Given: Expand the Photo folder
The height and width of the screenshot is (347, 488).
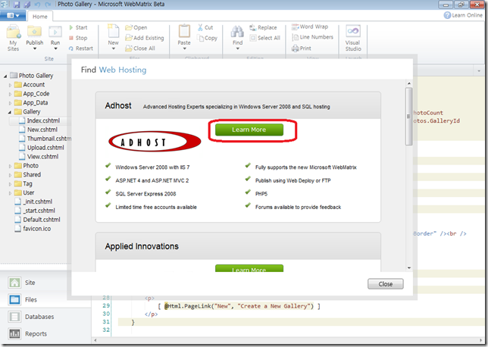Looking at the screenshot, I should coord(10,166).
